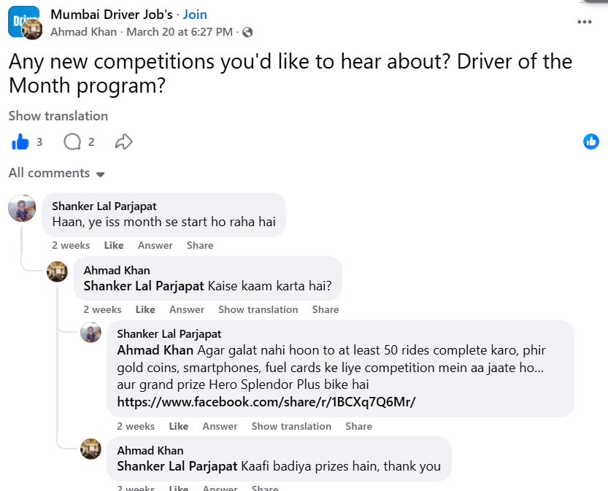Open the facebook.com share link in comment

(266, 402)
